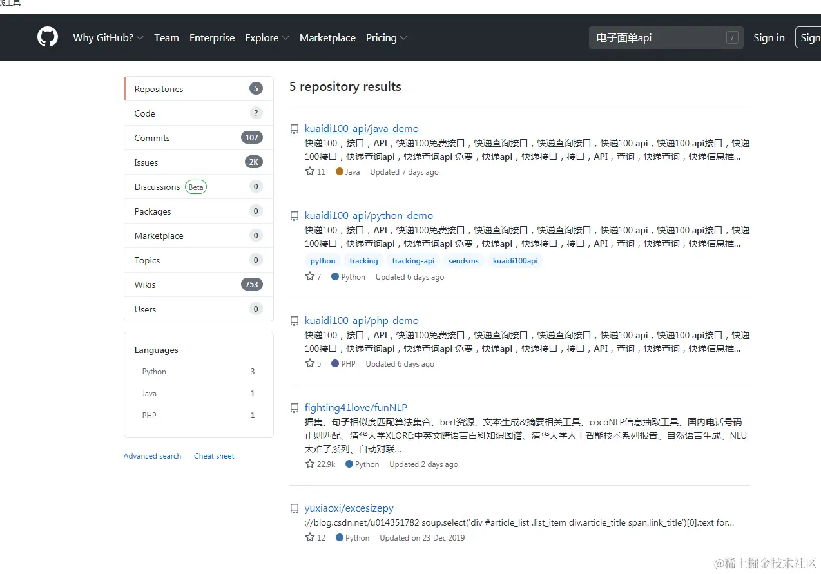
Task: Click Updated 7 days ago text
Action: [x=404, y=172]
